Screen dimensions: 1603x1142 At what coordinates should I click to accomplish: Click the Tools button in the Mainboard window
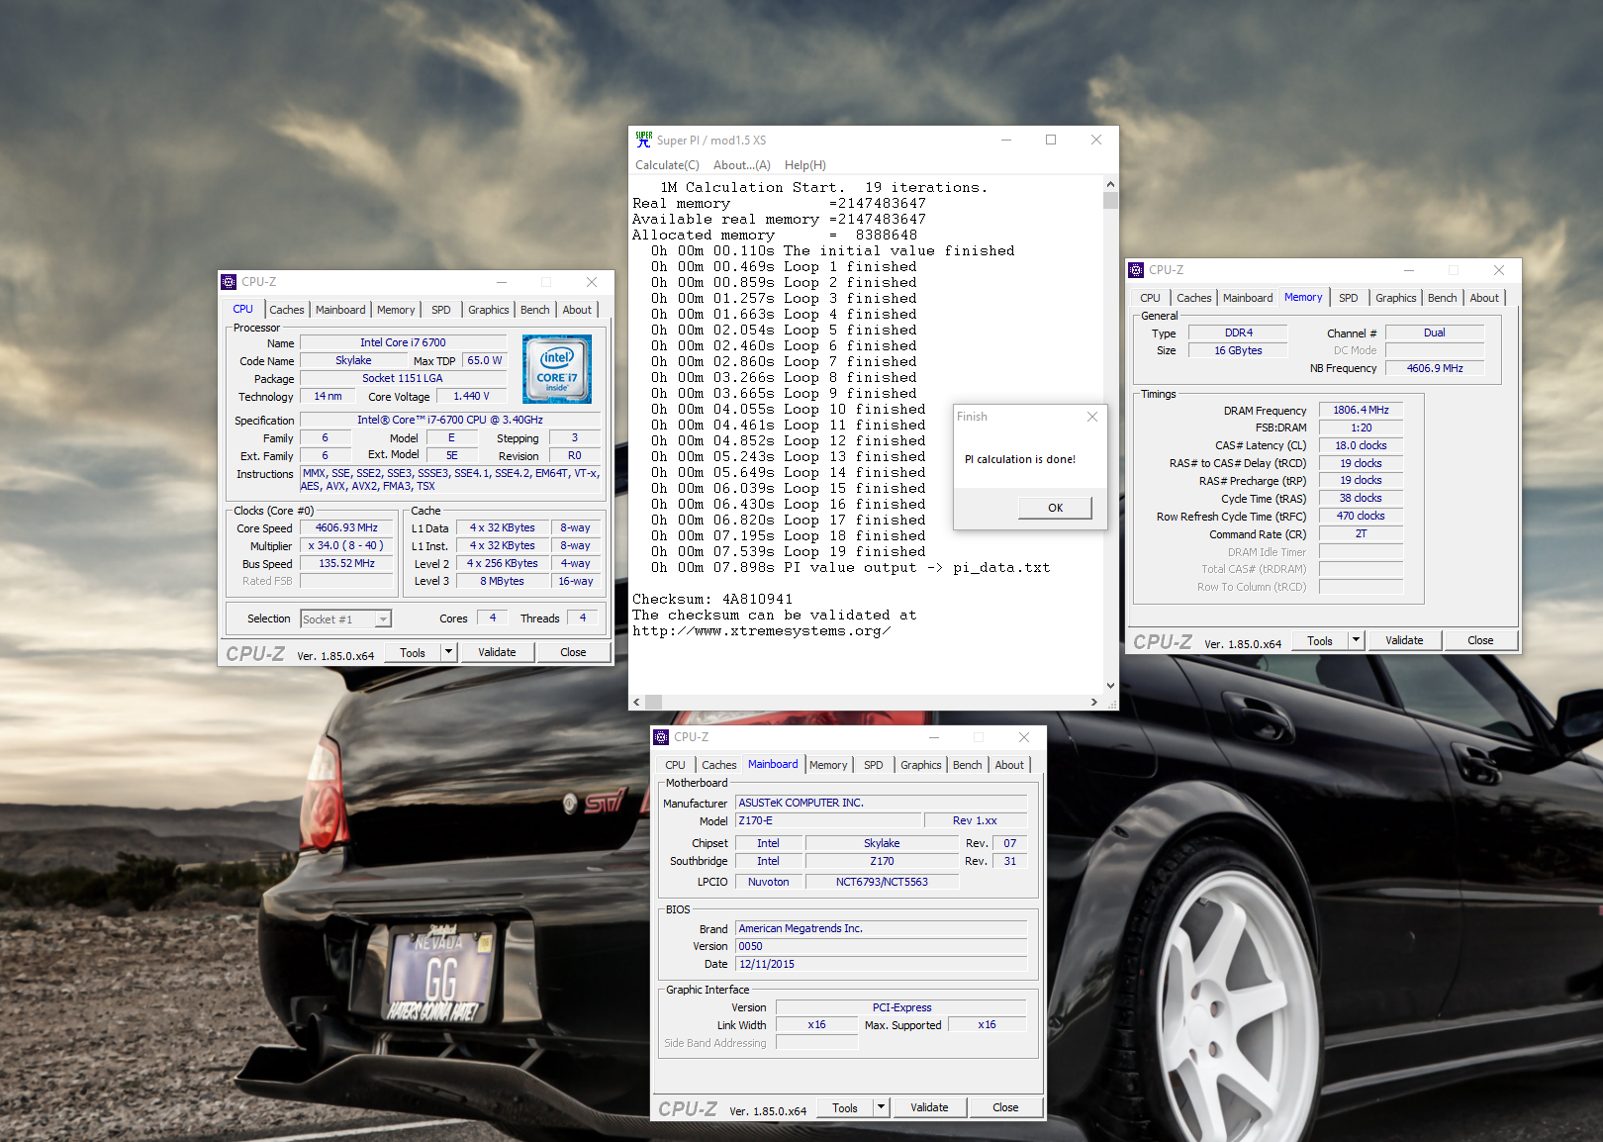845,1108
